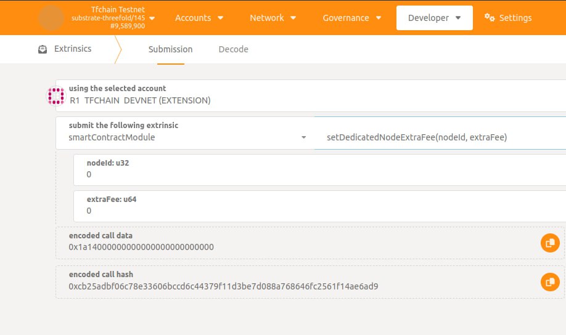Open the Network menu
566x335 pixels.
tap(273, 18)
